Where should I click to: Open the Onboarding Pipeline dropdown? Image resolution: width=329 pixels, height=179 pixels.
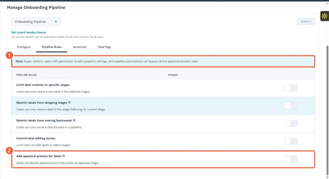(36, 22)
